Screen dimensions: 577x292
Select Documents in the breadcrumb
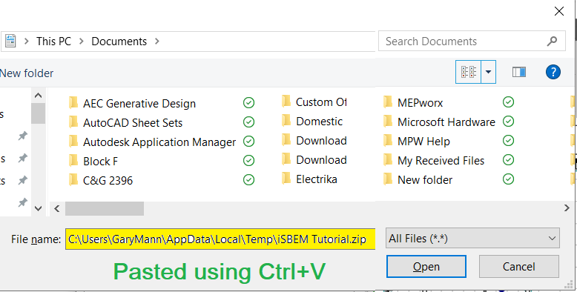pyautogui.click(x=119, y=42)
